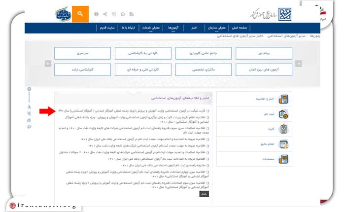The height and width of the screenshot is (212, 345).
Task: Open the اعلام نتایج results icon
Action: coord(283,144)
